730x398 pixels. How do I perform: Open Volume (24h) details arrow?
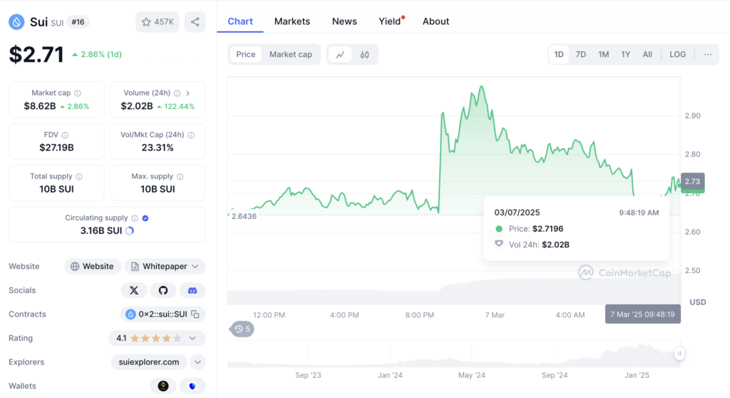click(x=188, y=93)
